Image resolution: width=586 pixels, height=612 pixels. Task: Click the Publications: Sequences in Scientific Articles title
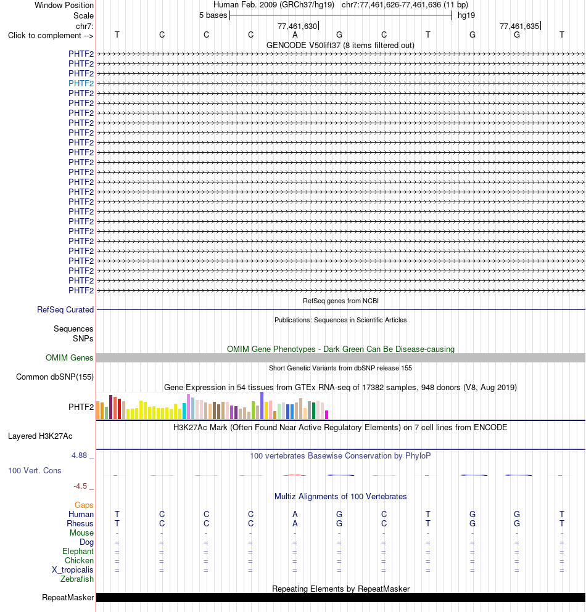(340, 320)
